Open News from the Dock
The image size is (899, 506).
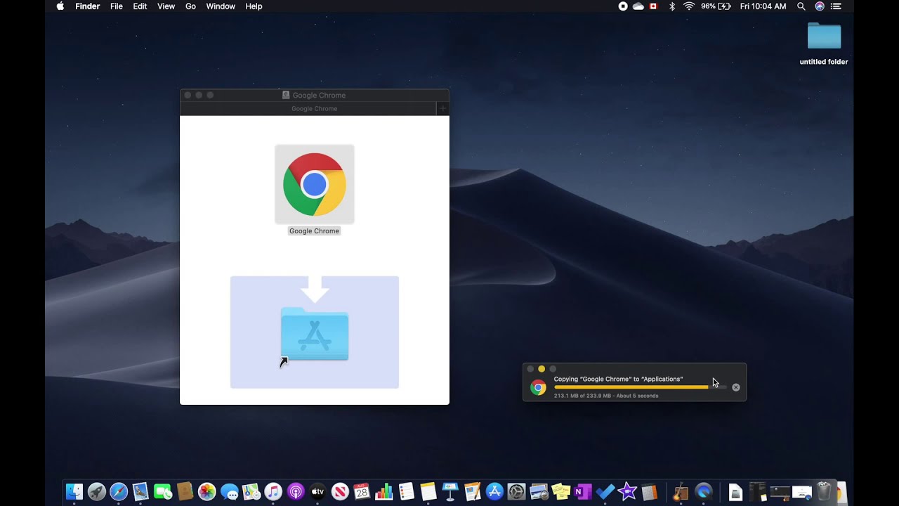pyautogui.click(x=340, y=492)
